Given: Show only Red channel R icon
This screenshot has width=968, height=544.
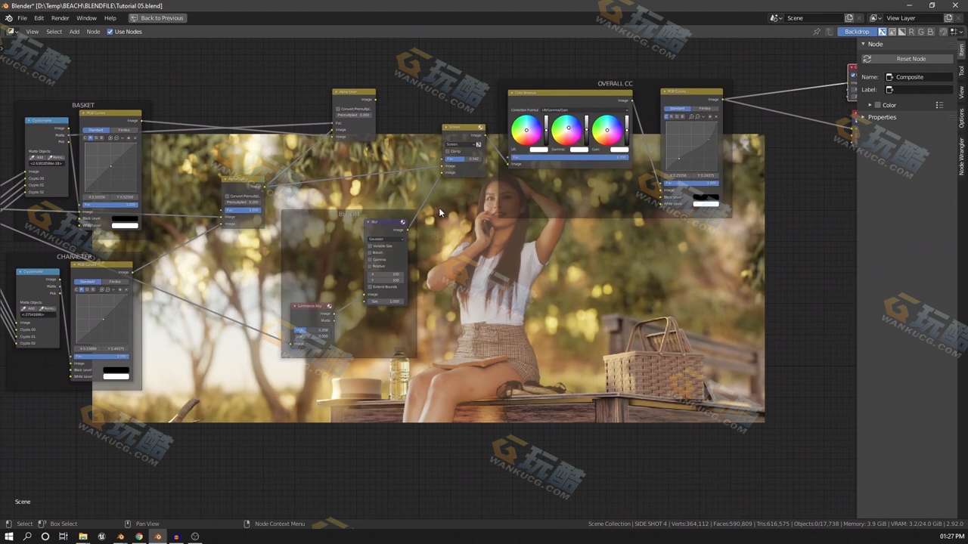Looking at the screenshot, I should point(911,32).
